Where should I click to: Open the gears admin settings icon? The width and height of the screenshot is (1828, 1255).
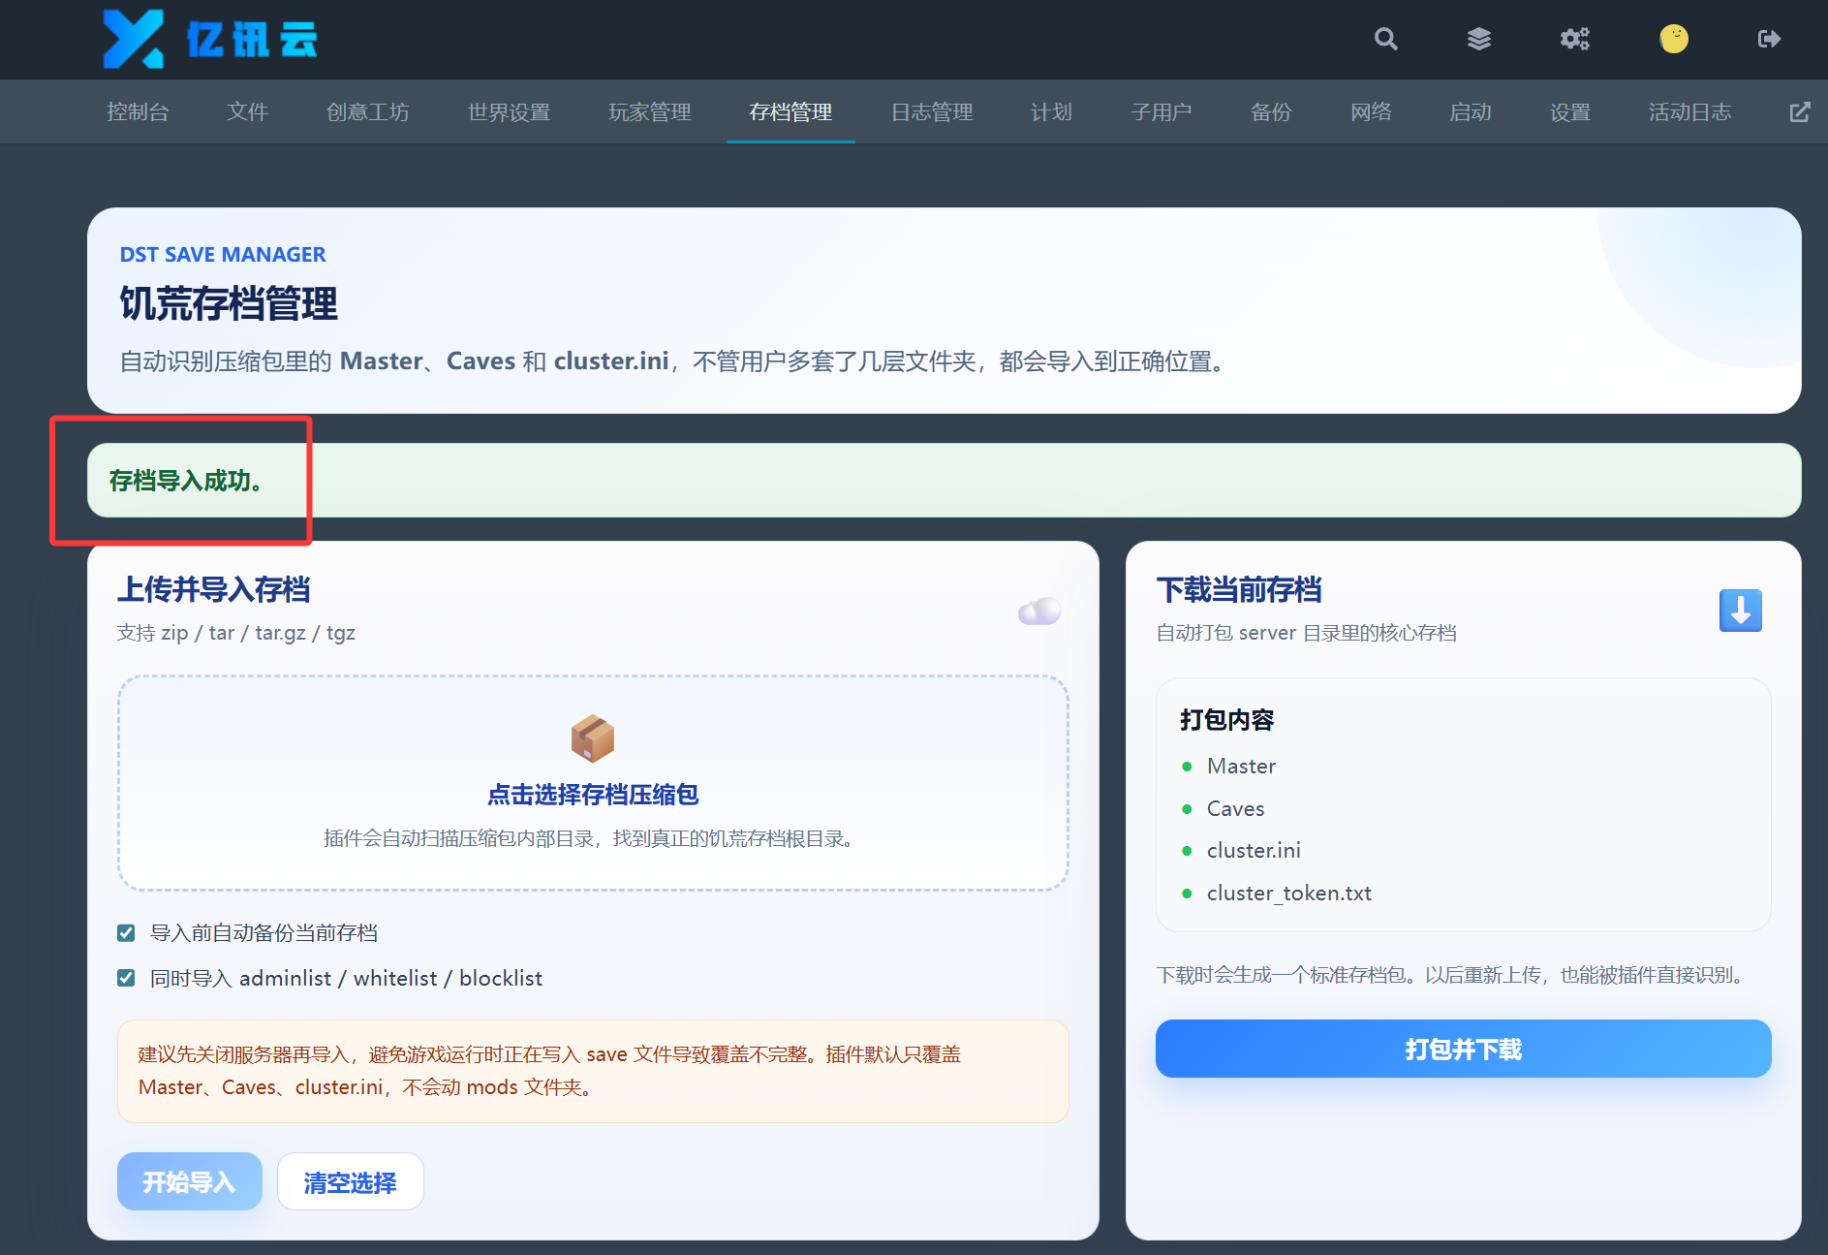[x=1575, y=39]
